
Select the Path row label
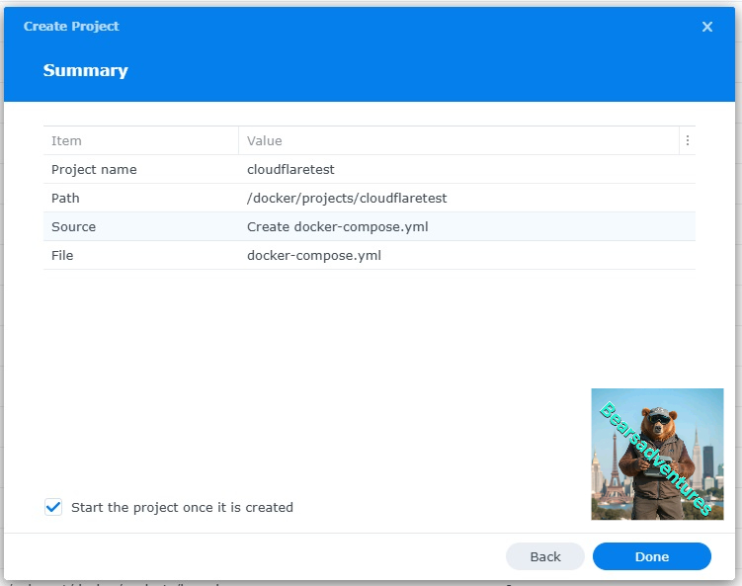click(65, 198)
